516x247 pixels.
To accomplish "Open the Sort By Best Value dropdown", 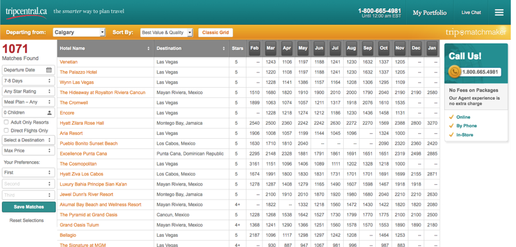I will pos(166,33).
